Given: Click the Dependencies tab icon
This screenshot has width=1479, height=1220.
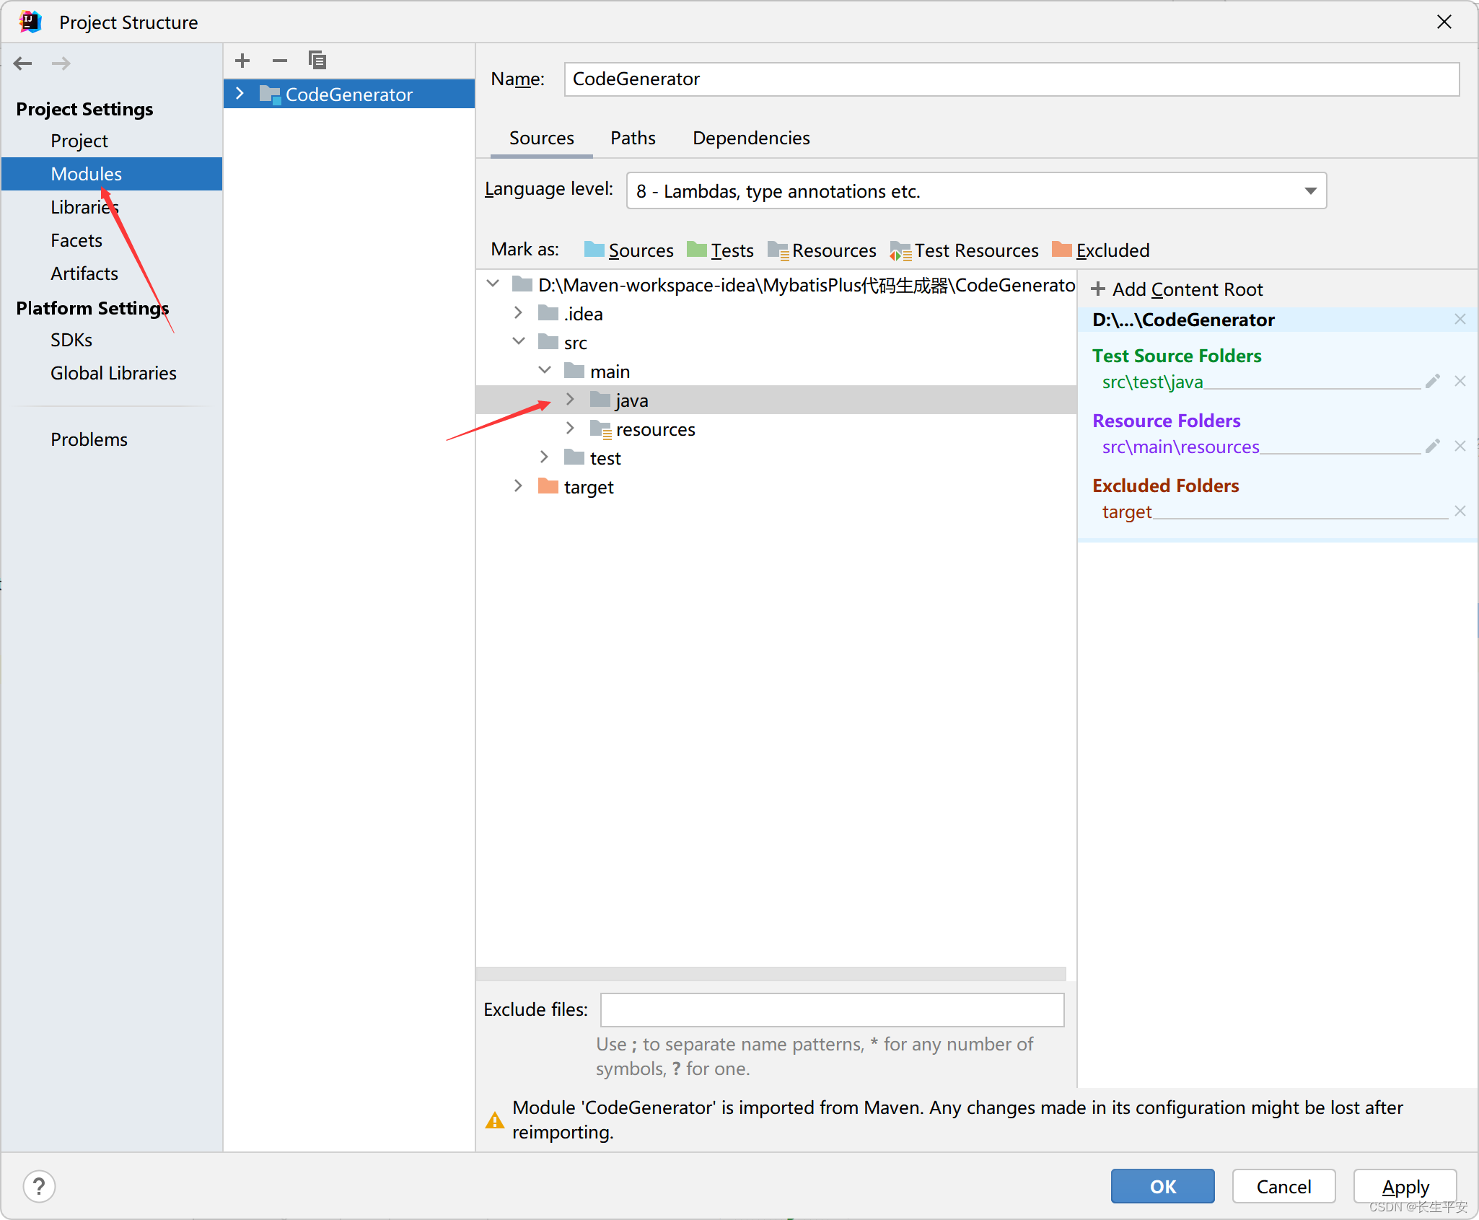Looking at the screenshot, I should (750, 136).
